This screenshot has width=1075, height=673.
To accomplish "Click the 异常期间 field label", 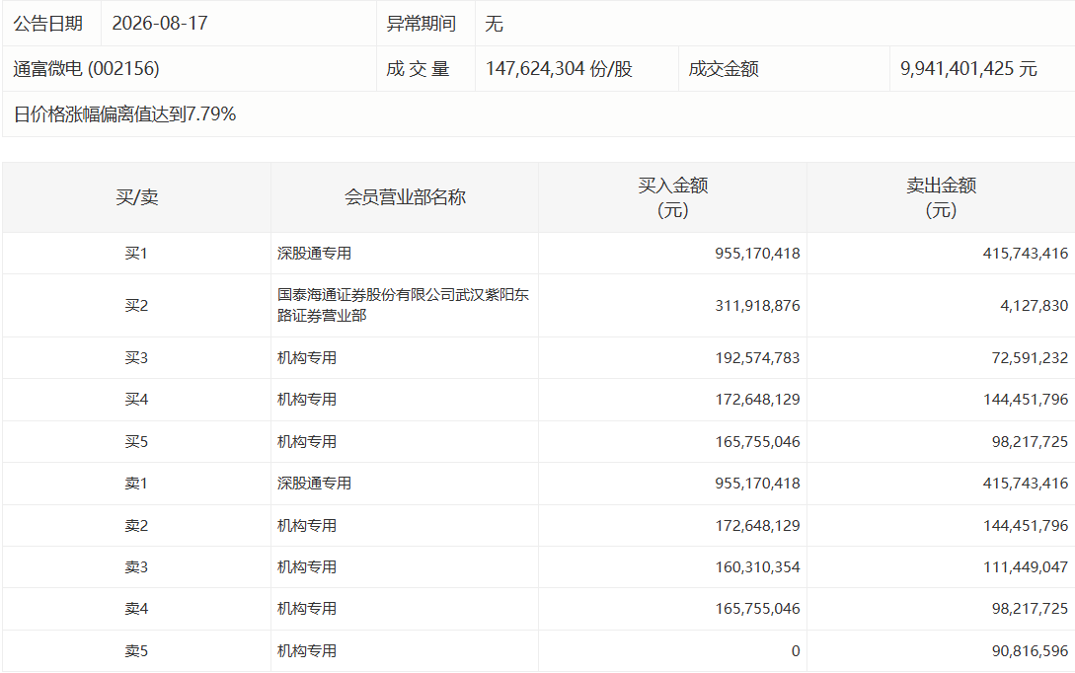I will (421, 24).
